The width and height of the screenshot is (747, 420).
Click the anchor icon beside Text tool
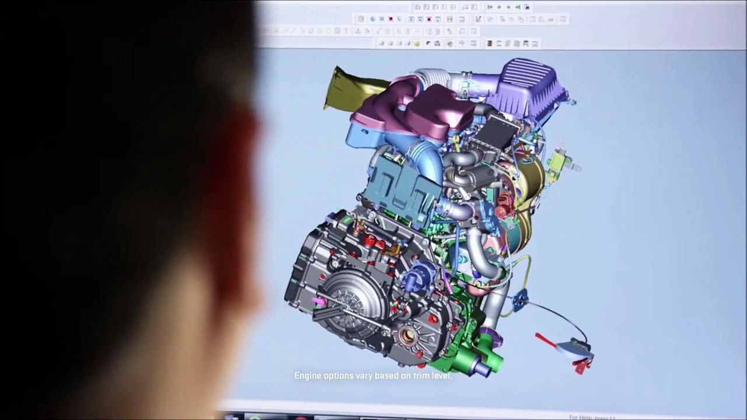click(x=357, y=31)
